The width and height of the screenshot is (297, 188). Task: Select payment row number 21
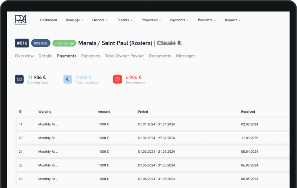153,152
